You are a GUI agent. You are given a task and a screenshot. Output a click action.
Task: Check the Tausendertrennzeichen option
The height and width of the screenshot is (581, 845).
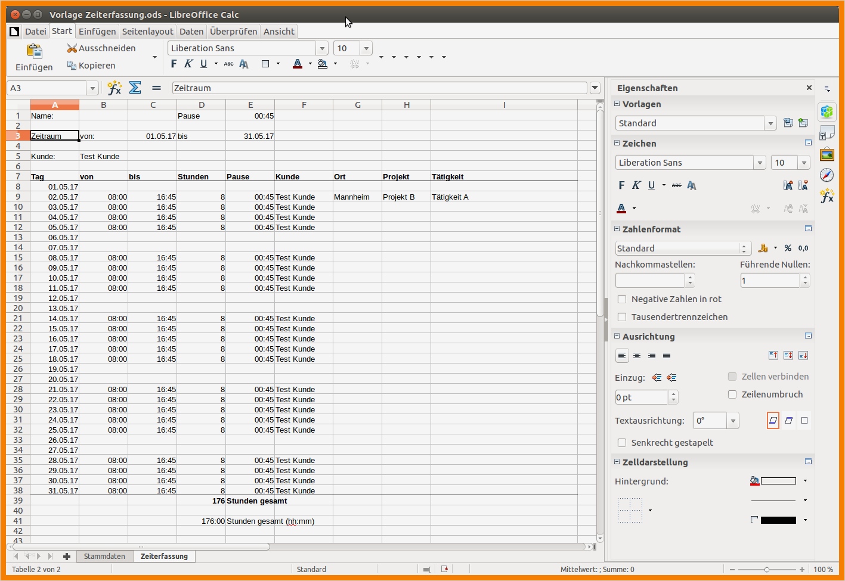(622, 317)
